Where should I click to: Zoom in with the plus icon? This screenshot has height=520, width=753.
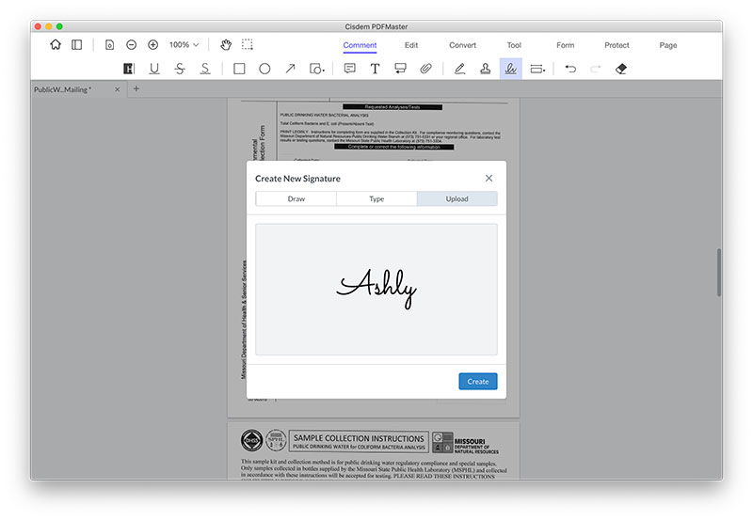pos(152,44)
